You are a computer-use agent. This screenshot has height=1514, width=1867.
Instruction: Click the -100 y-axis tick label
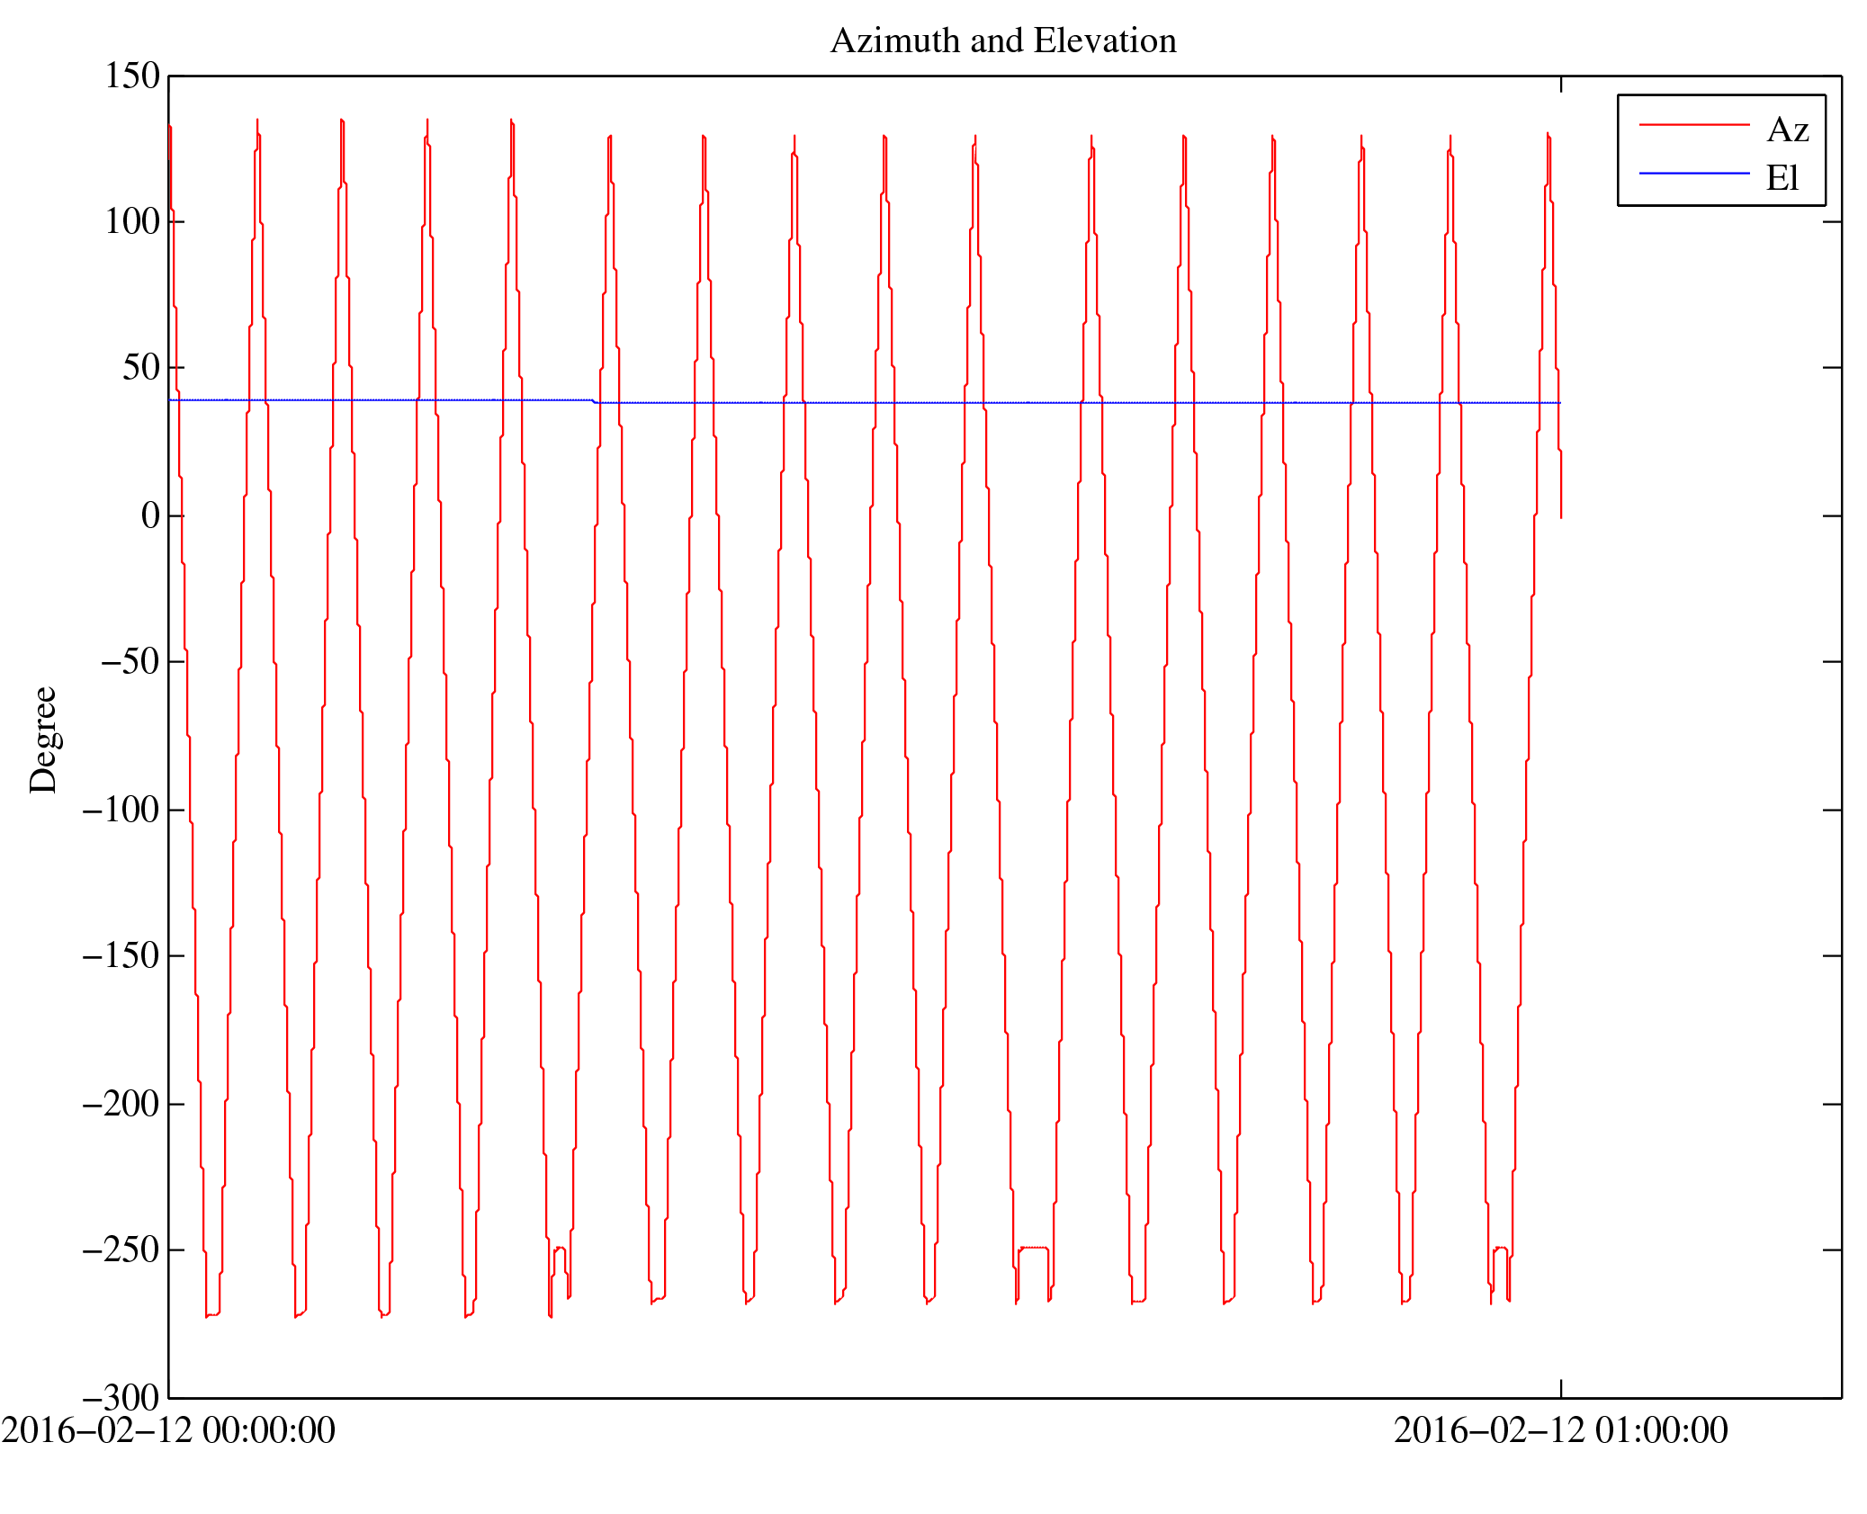121,811
